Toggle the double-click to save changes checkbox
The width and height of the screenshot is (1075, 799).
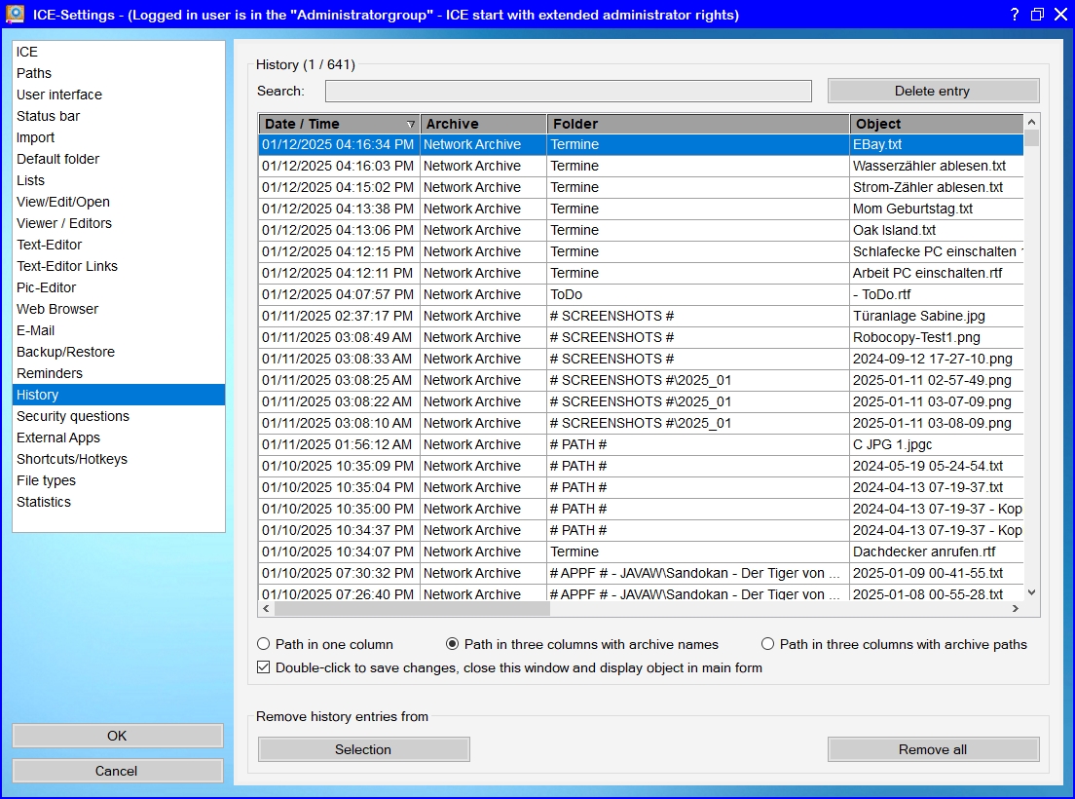[x=264, y=668]
